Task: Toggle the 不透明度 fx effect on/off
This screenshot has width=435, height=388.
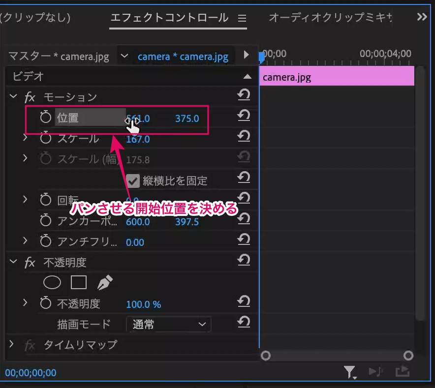Action: (x=30, y=263)
